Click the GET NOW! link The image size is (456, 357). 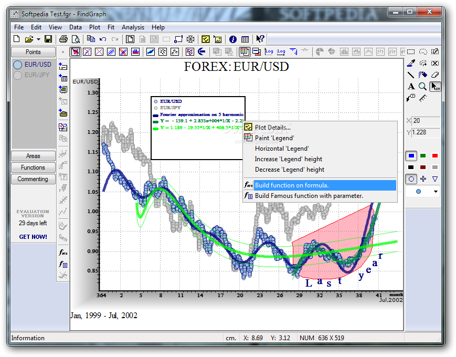pos(33,237)
